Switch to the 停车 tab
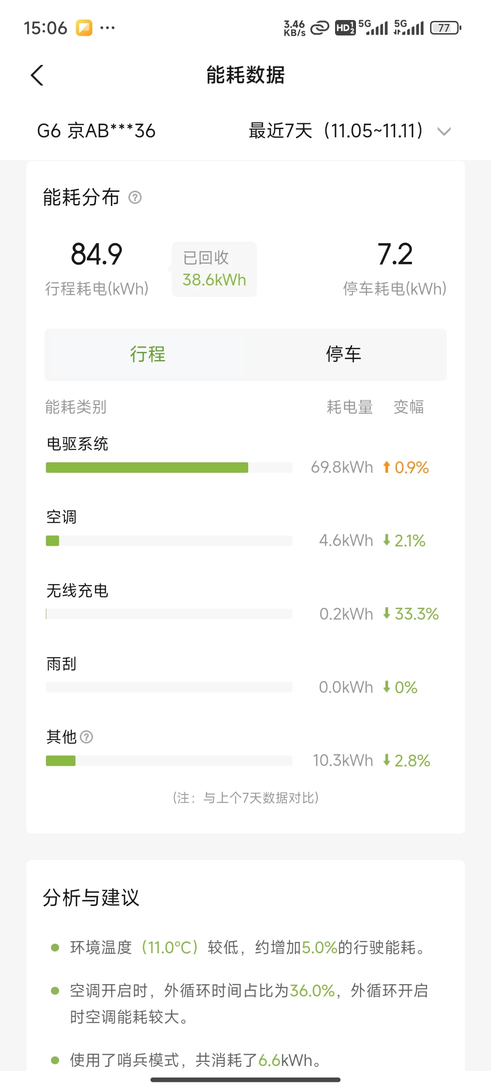 pos(344,354)
